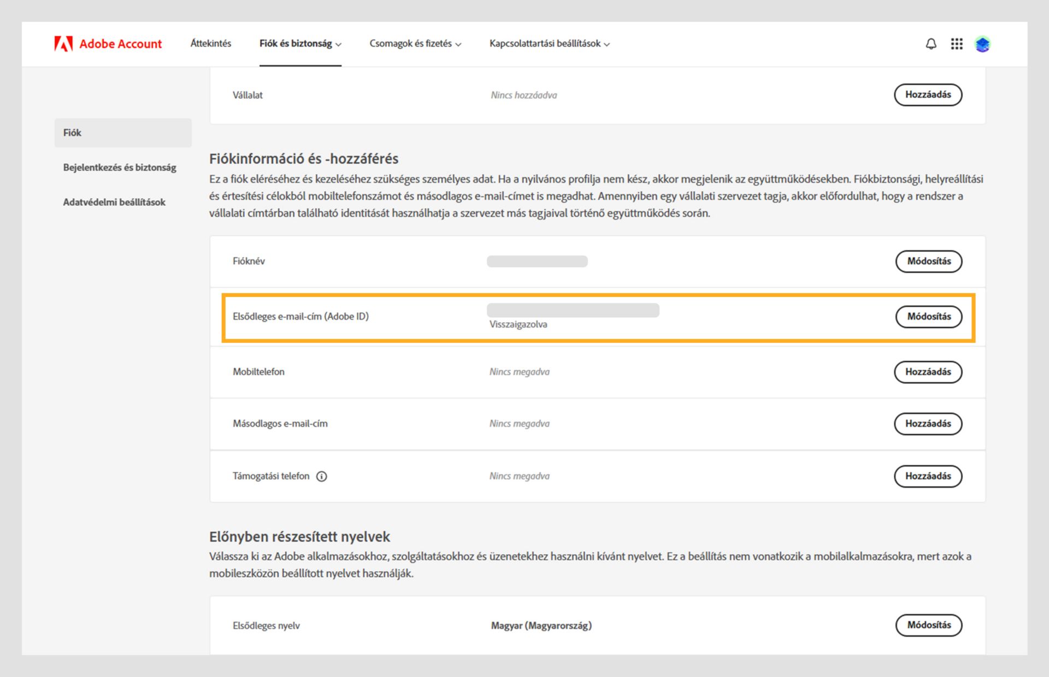Expand Csomagok és fizetés dropdown

pyautogui.click(x=415, y=44)
